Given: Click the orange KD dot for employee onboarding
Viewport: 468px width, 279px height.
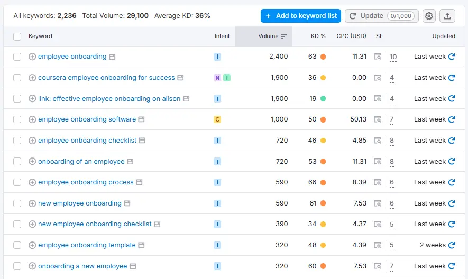Looking at the screenshot, I should (x=323, y=57).
